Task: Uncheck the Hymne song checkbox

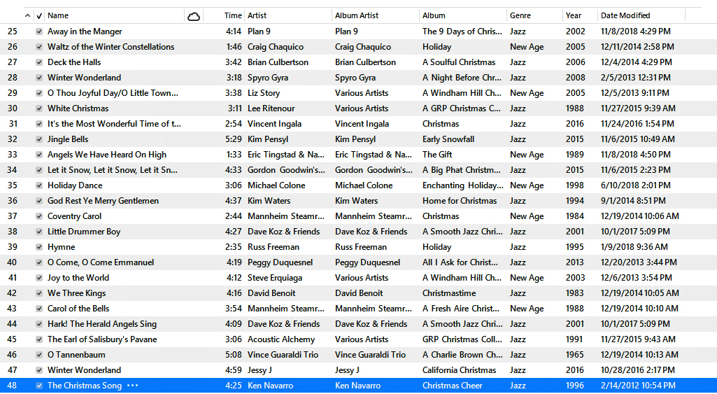Action: click(39, 247)
